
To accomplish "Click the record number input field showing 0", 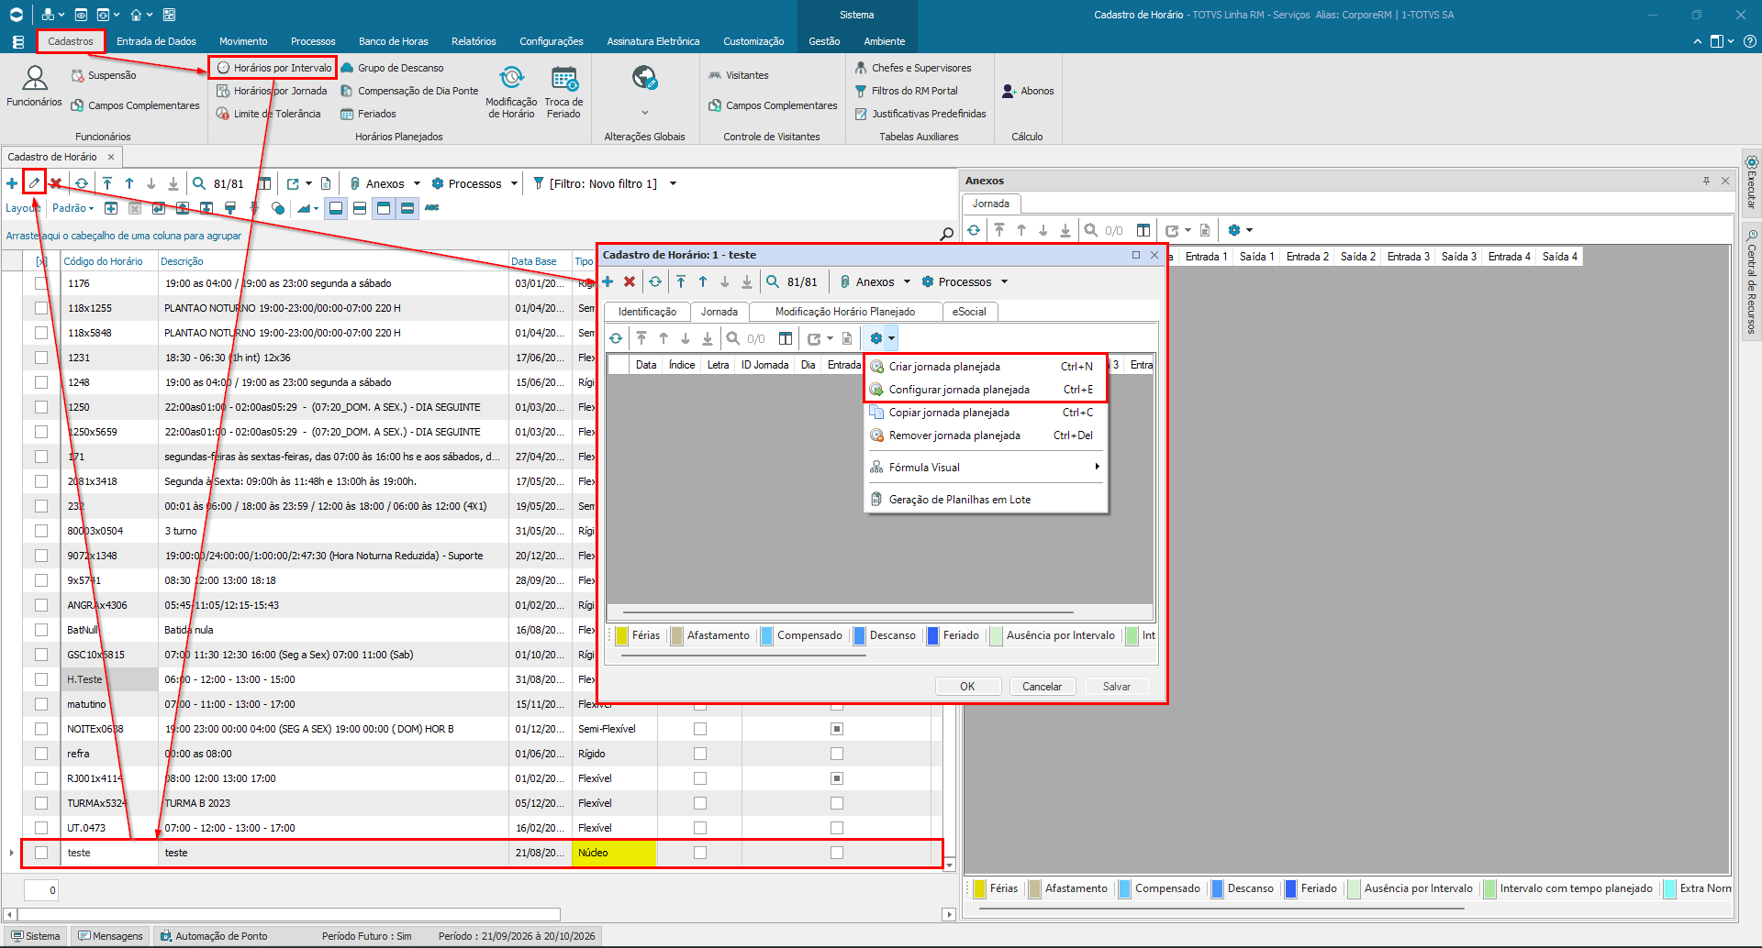I will pyautogui.click(x=41, y=889).
